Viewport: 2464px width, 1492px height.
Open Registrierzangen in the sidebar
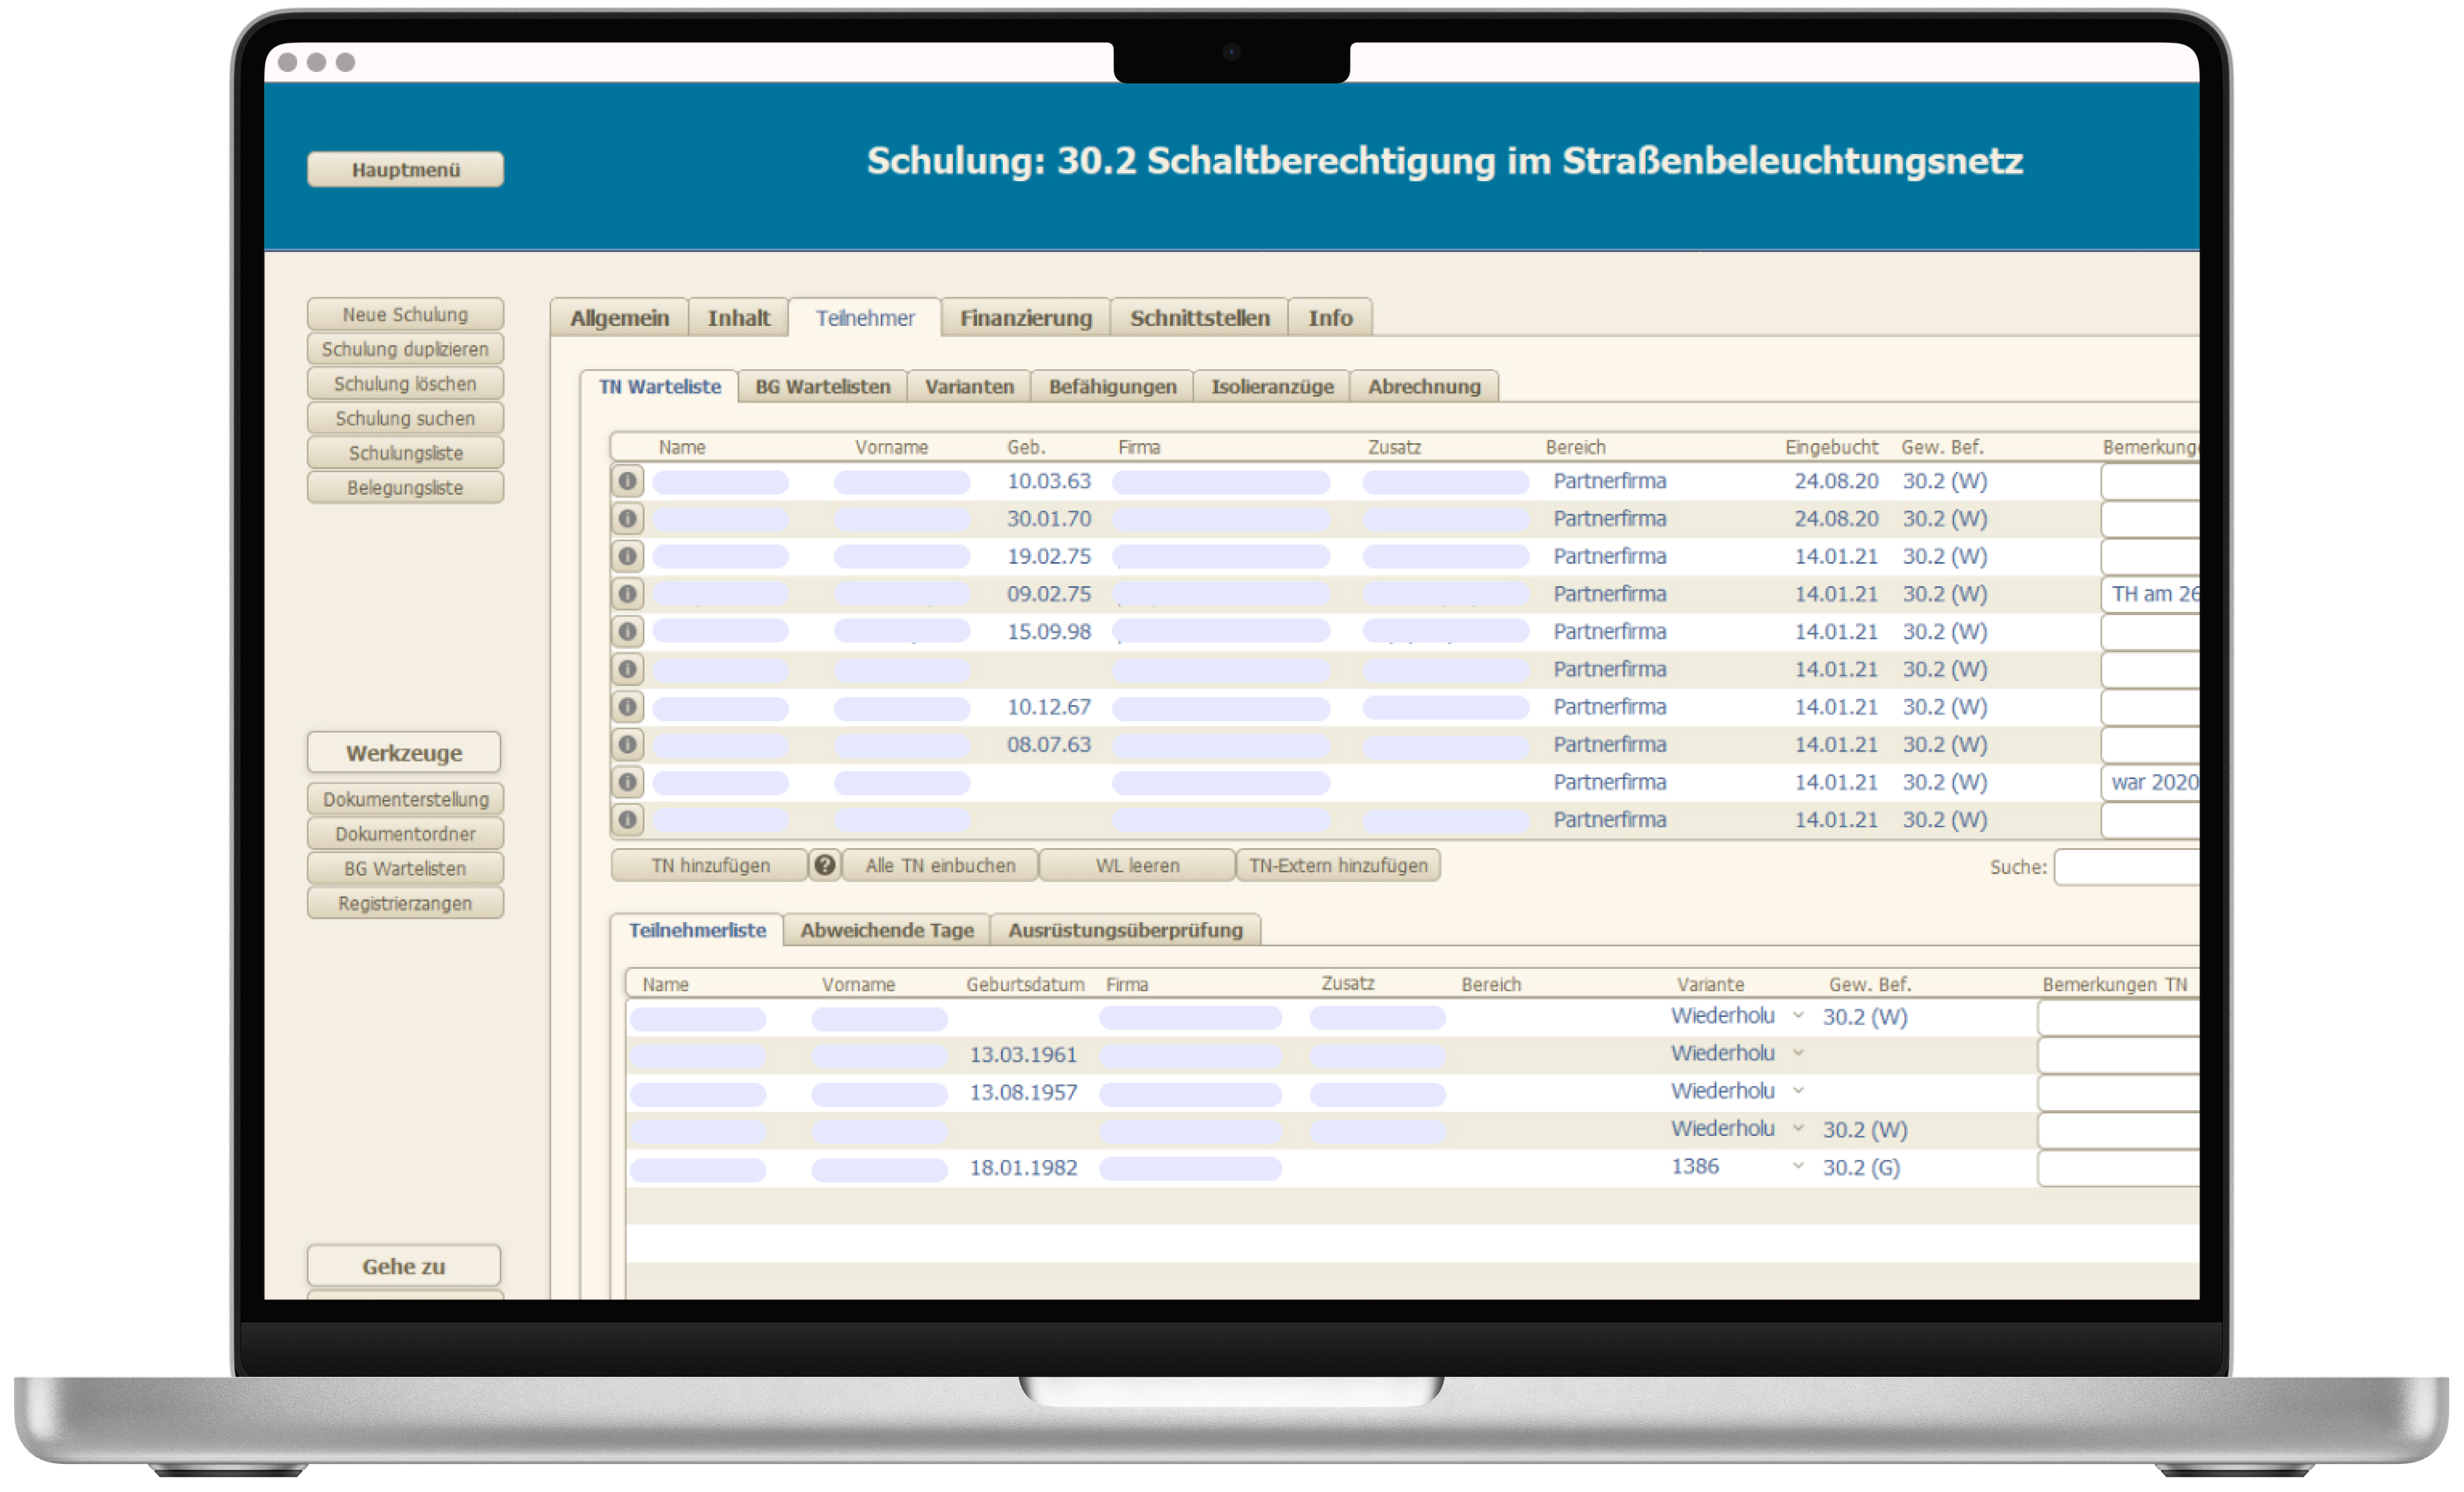[x=405, y=903]
